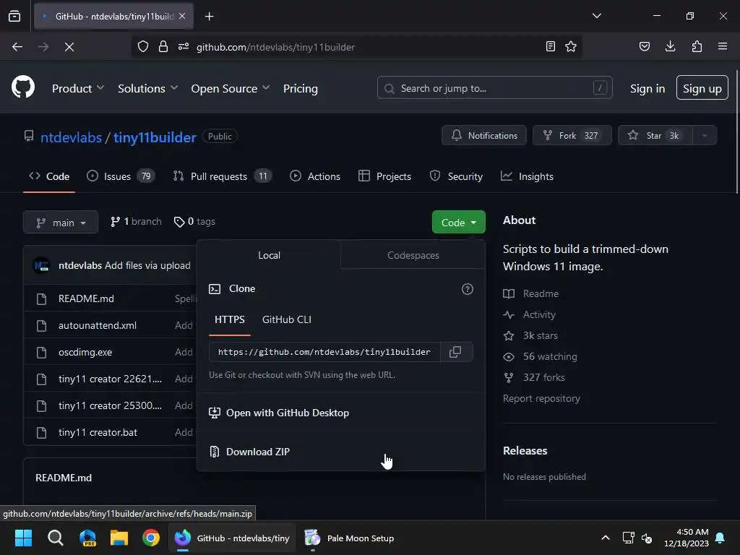Open the Security tab
Image resolution: width=740 pixels, height=555 pixels.
click(456, 176)
